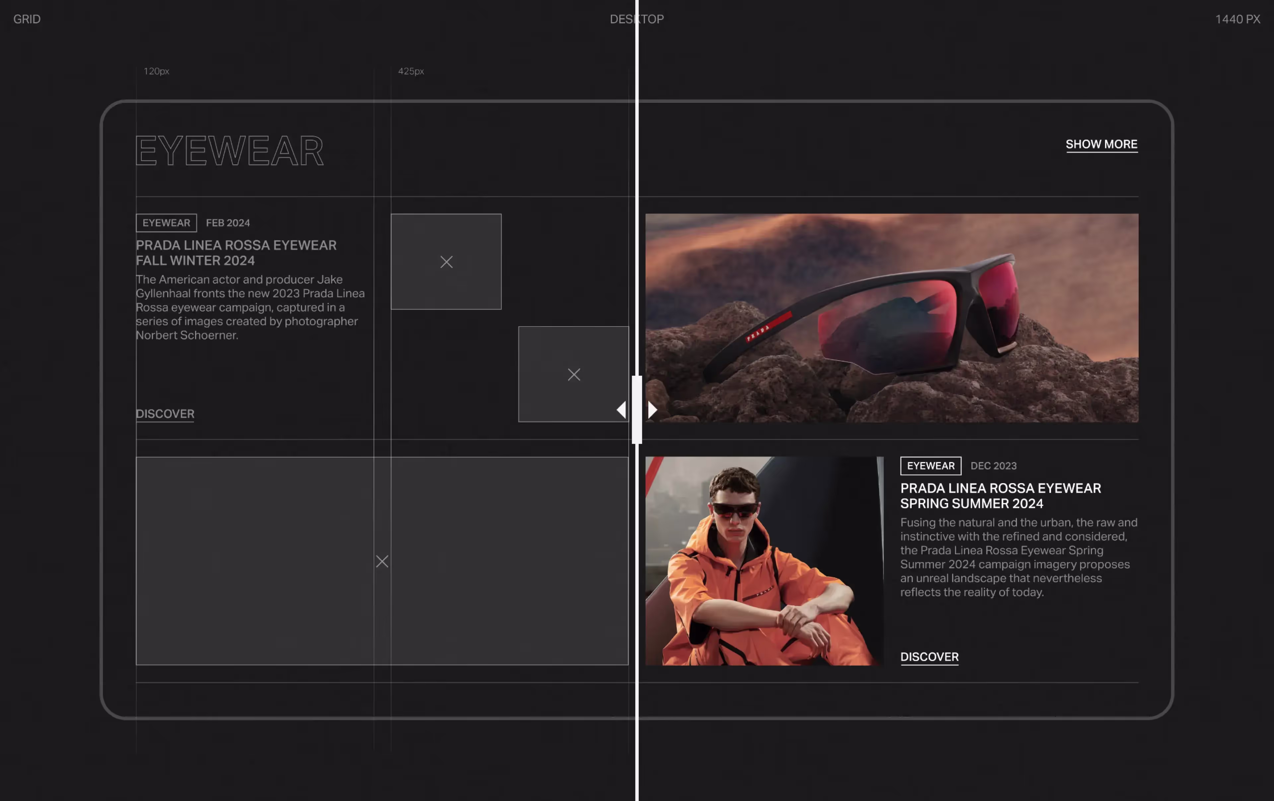The height and width of the screenshot is (801, 1274).
Task: Click right arrow on comparison slider
Action: [652, 409]
